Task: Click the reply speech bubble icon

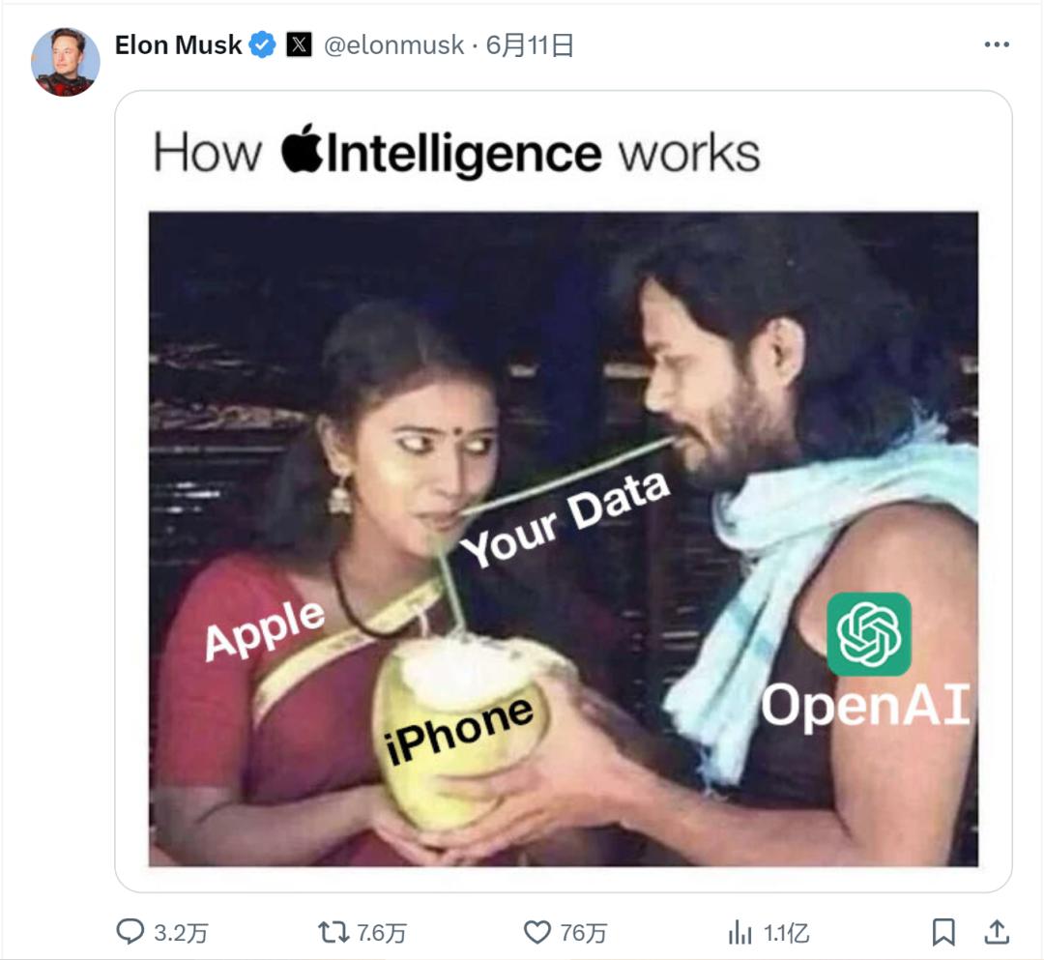Action: pyautogui.click(x=130, y=931)
